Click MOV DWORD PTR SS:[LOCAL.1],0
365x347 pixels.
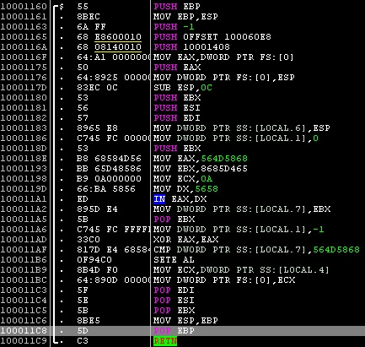click(236, 138)
